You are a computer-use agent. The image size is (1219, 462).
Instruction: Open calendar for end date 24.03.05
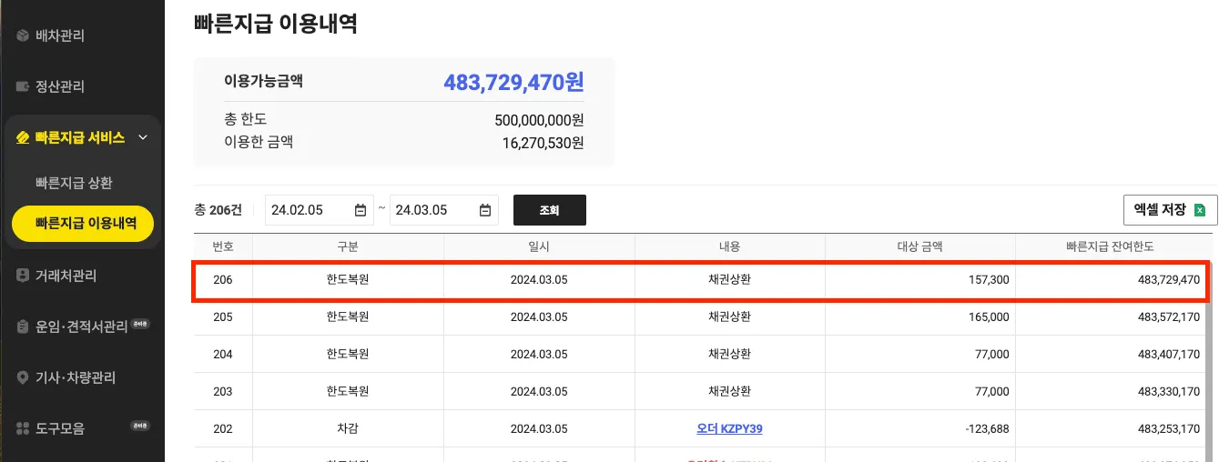click(485, 211)
